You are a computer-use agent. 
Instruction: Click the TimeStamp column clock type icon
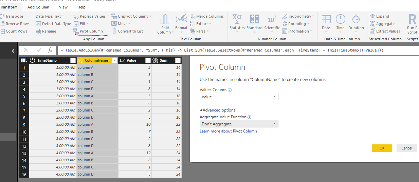[33, 60]
